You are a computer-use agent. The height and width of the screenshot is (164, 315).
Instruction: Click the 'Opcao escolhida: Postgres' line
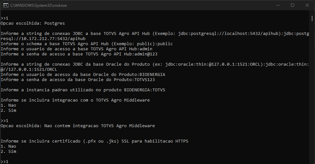pos(33,23)
